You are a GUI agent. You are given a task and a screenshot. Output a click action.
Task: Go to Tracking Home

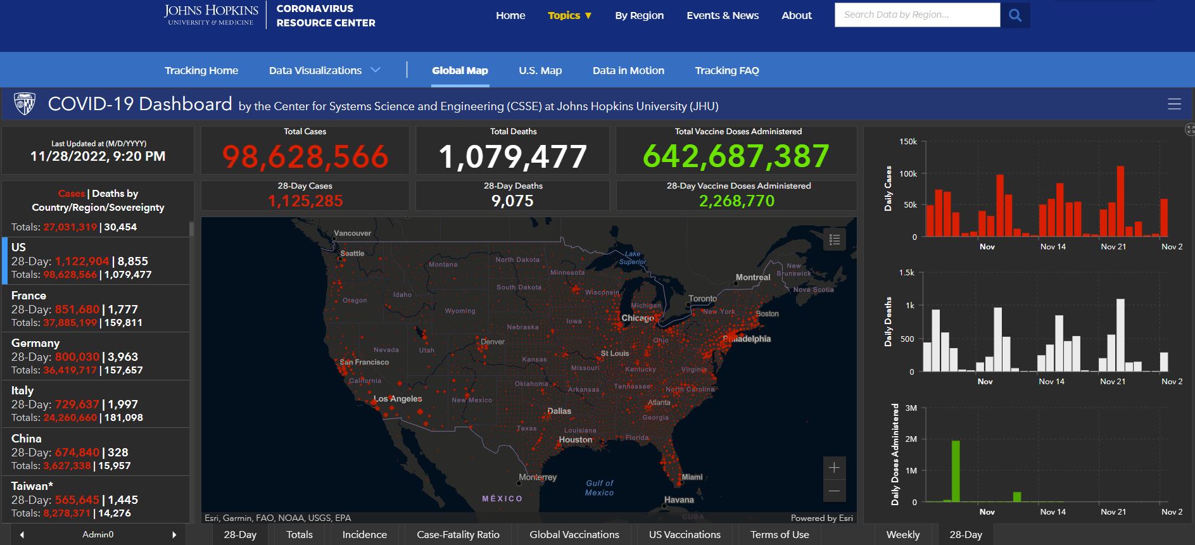[x=201, y=70]
